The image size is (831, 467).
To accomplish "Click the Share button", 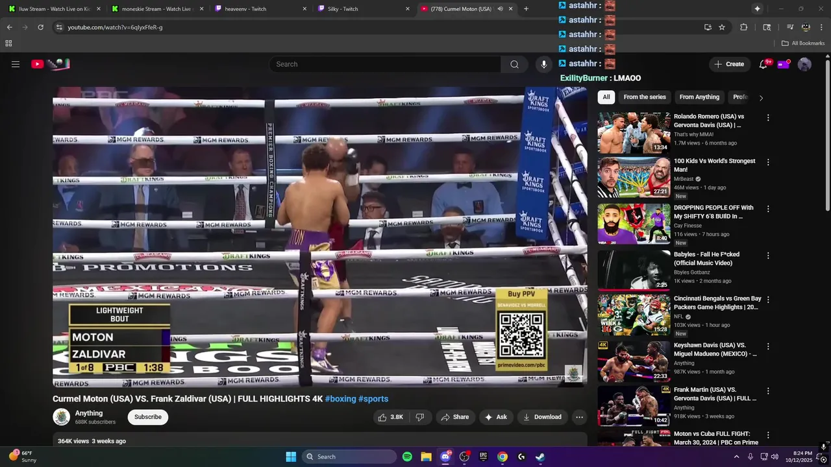I will click(454, 417).
